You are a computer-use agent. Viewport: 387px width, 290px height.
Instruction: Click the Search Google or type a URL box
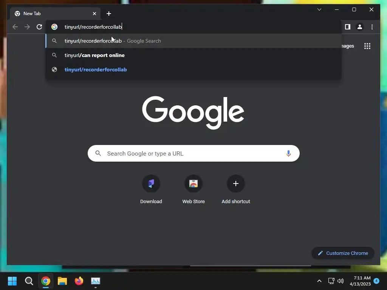click(193, 153)
